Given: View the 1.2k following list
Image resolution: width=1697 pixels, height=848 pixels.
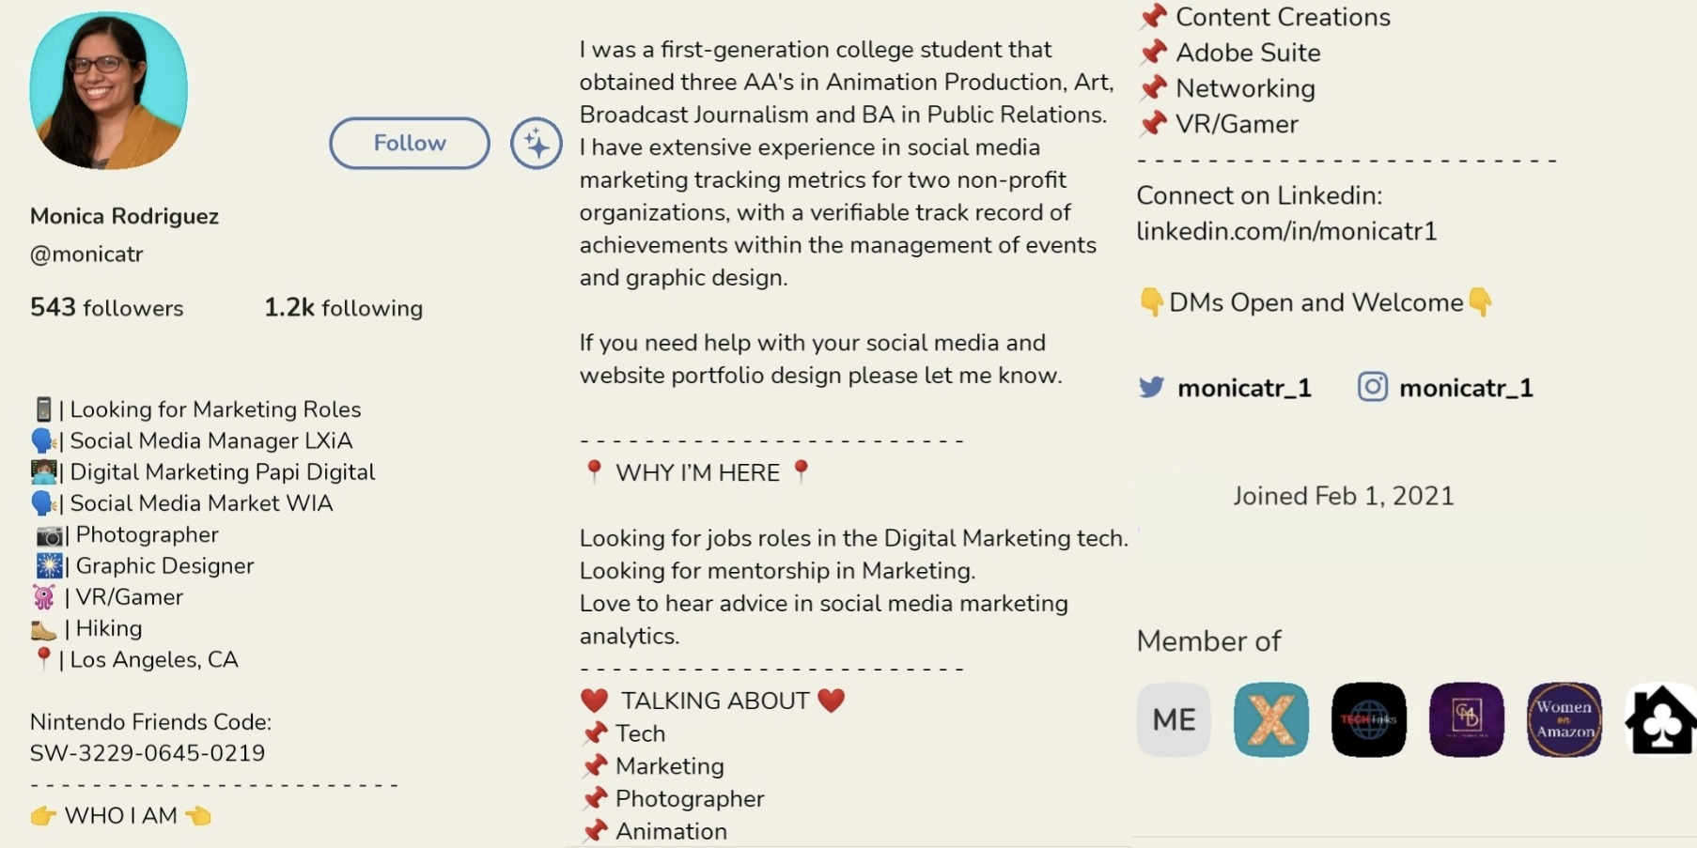Looking at the screenshot, I should click(343, 308).
